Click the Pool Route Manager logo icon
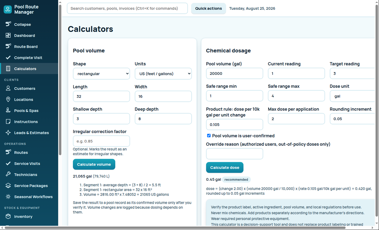The width and height of the screenshot is (379, 230). pyautogui.click(x=8, y=9)
